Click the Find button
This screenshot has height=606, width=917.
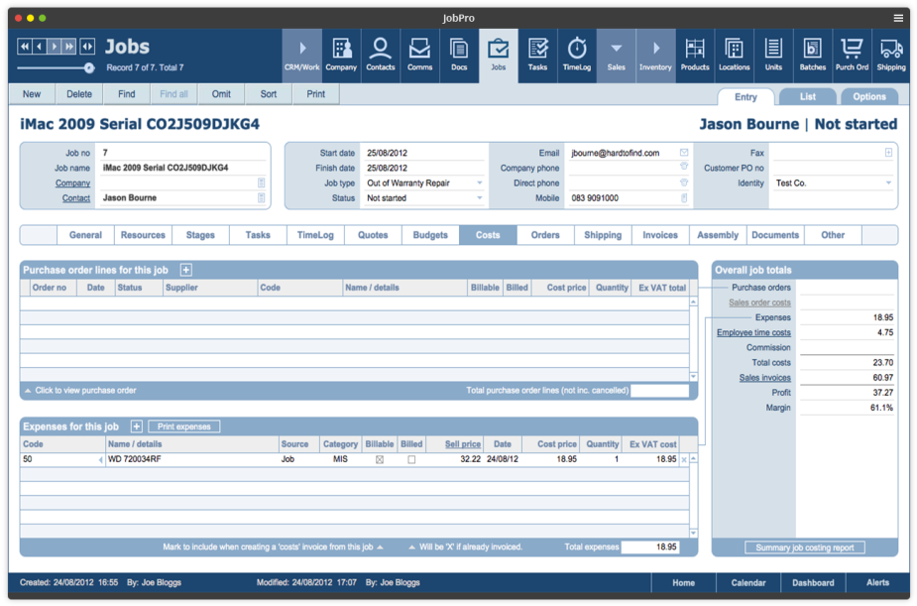click(x=126, y=94)
